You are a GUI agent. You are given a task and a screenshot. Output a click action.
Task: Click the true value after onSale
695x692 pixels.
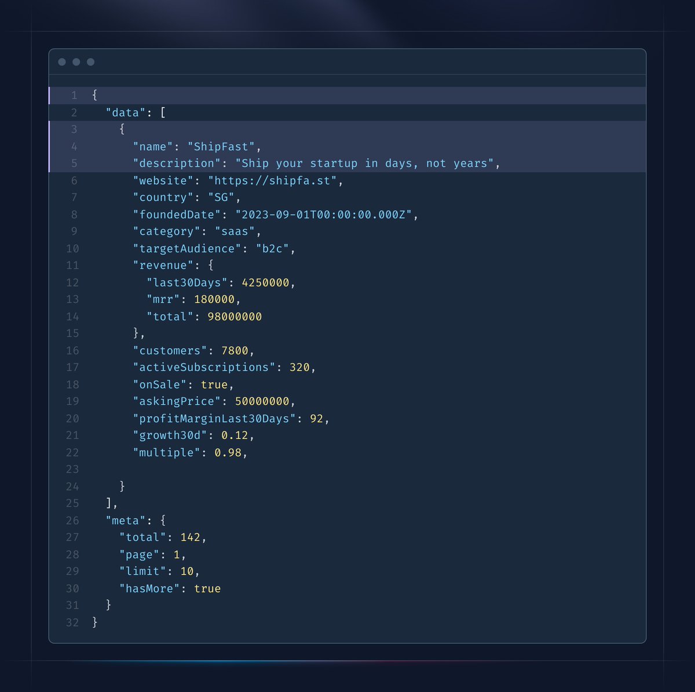214,385
